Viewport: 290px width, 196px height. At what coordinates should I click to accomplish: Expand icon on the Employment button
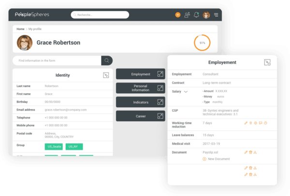160,74
